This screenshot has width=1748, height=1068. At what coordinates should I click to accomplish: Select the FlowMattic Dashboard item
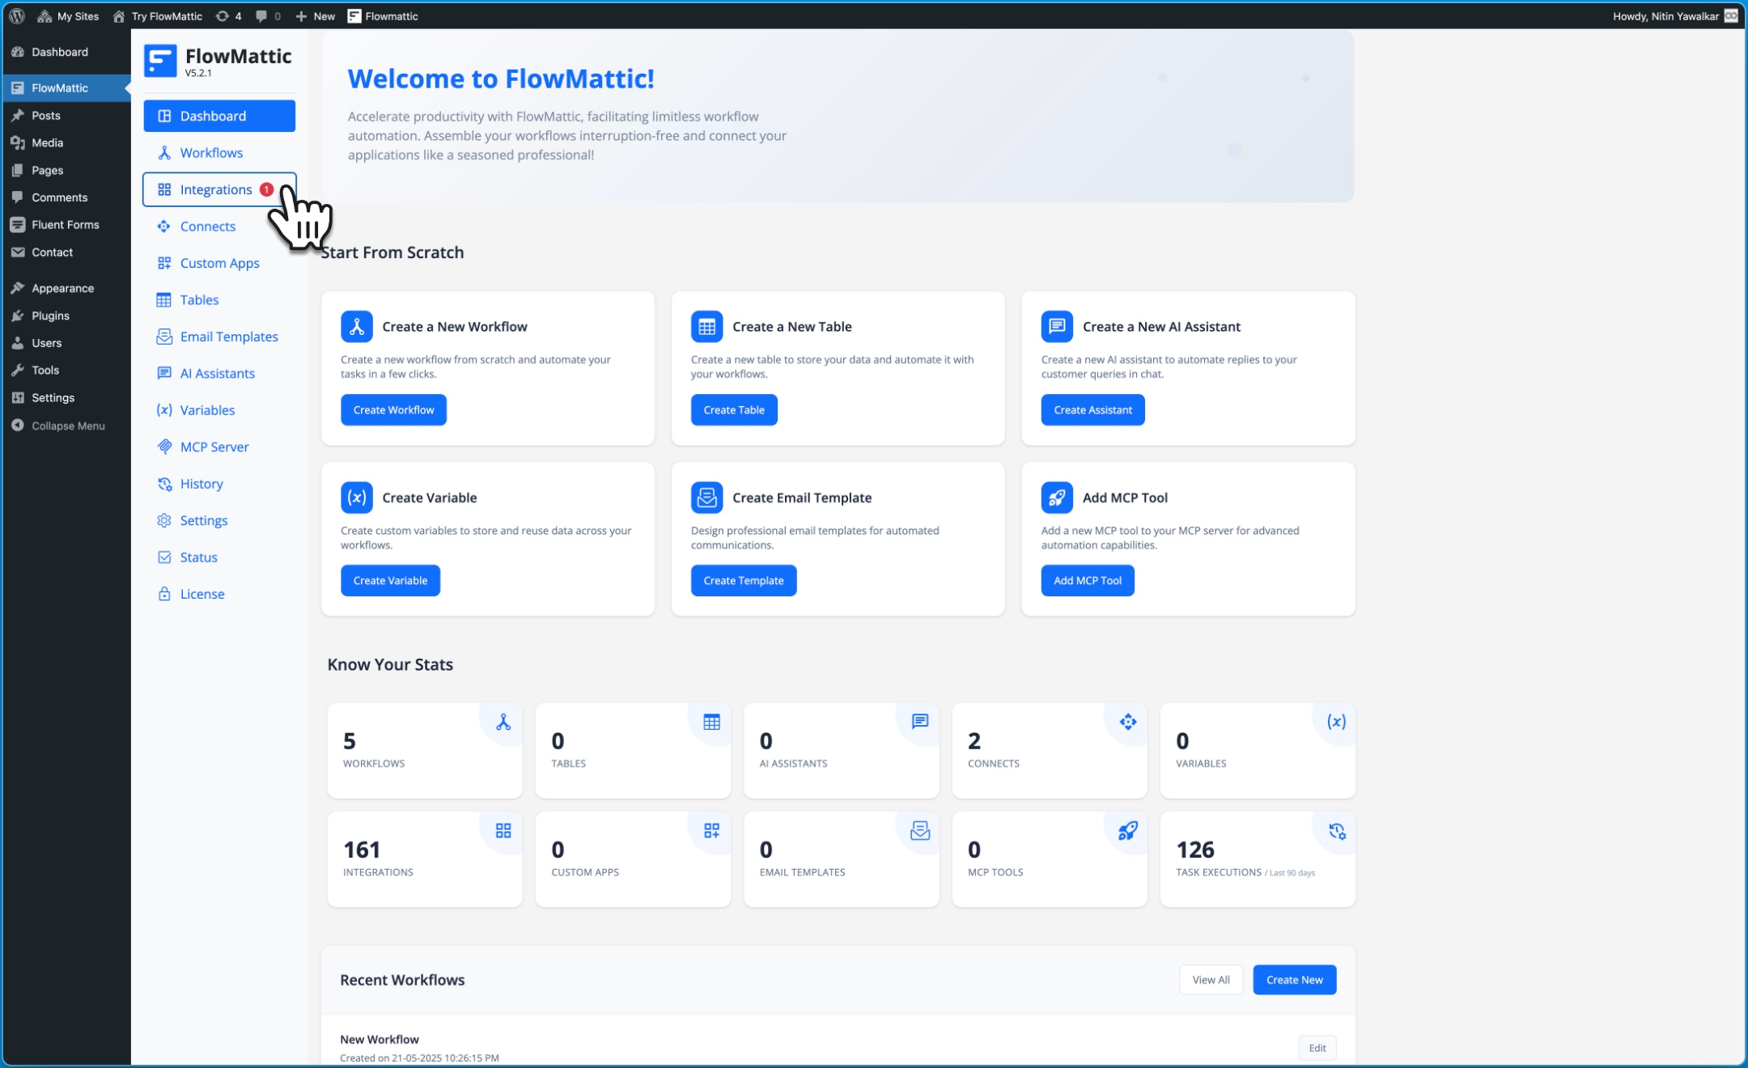[x=219, y=116]
